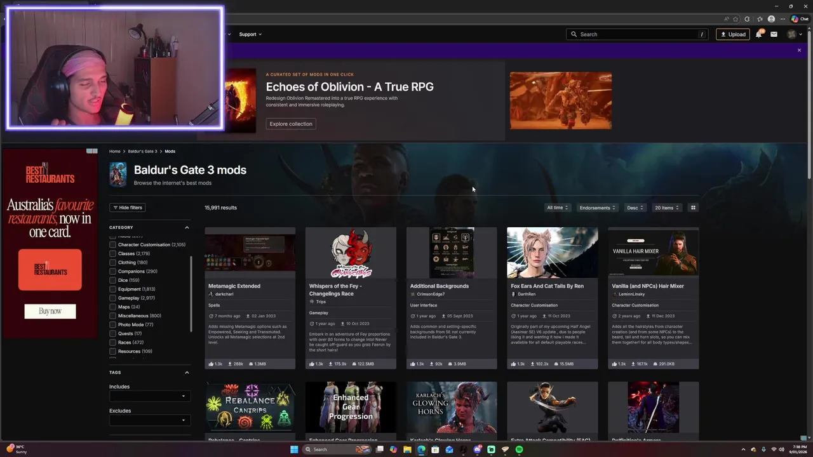This screenshot has height=457, width=813.
Task: Toggle the Gameplay category checkbox
Action: (x=112, y=298)
